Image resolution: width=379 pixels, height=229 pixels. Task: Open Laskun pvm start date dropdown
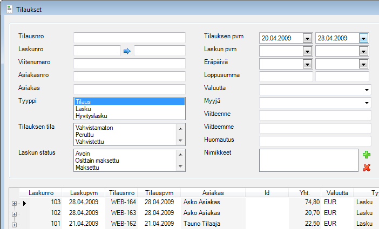[307, 51]
